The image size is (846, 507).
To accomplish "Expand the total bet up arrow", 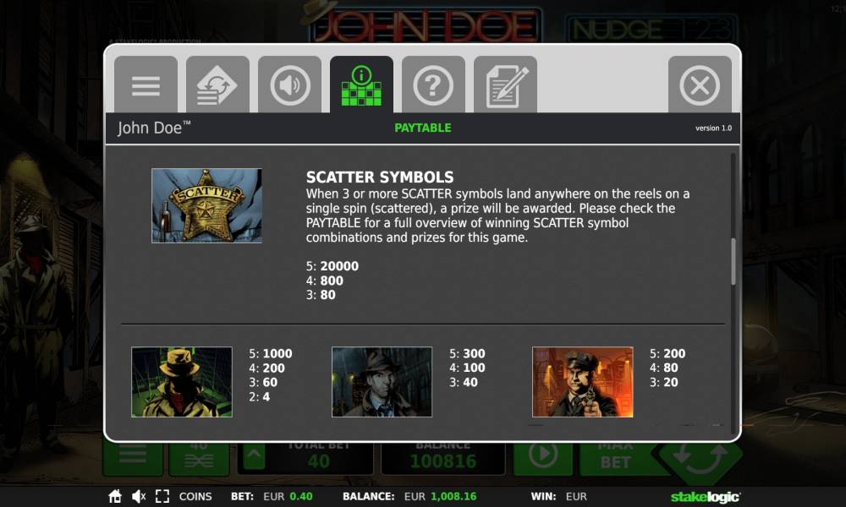I will [x=254, y=457].
